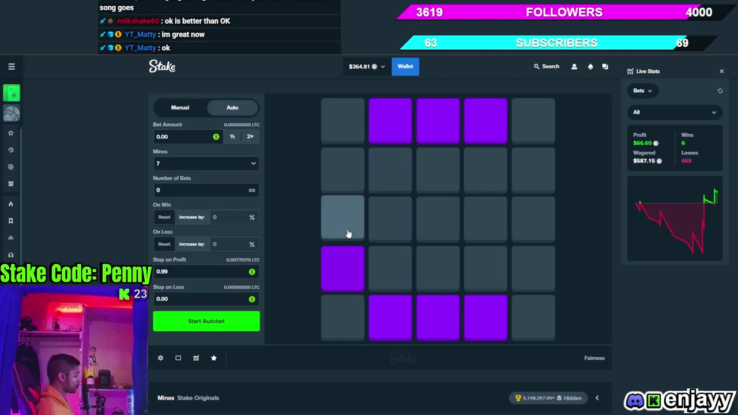Screen dimensions: 738x415
Task: Click the trophy max multiplier badge
Action: [549, 398]
